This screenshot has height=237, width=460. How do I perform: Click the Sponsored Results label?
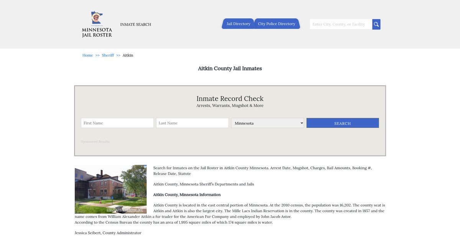[95, 142]
